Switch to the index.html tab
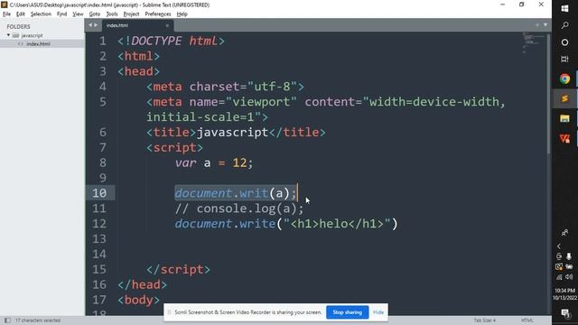Screen dimensions: 578x325 [x=136, y=25]
